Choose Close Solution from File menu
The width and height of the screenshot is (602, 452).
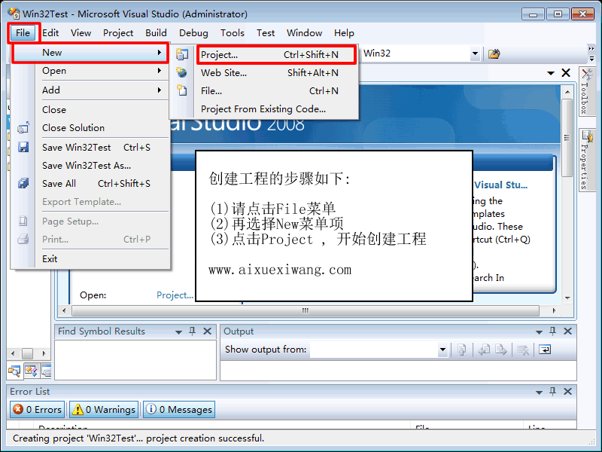[x=73, y=127]
